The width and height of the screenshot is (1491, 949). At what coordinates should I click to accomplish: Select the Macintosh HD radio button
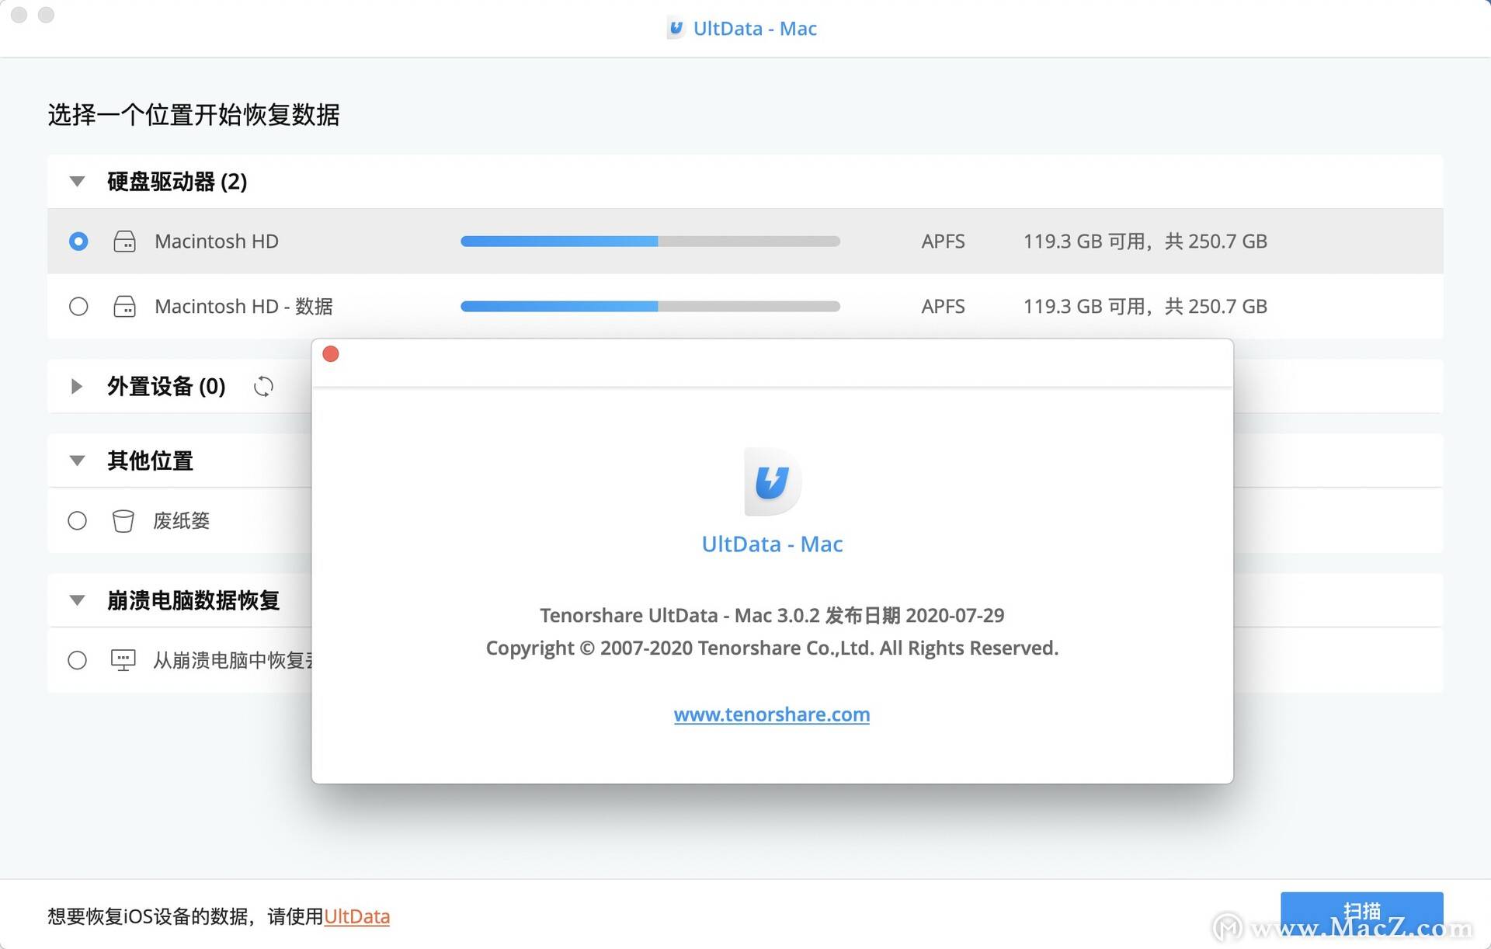[78, 242]
